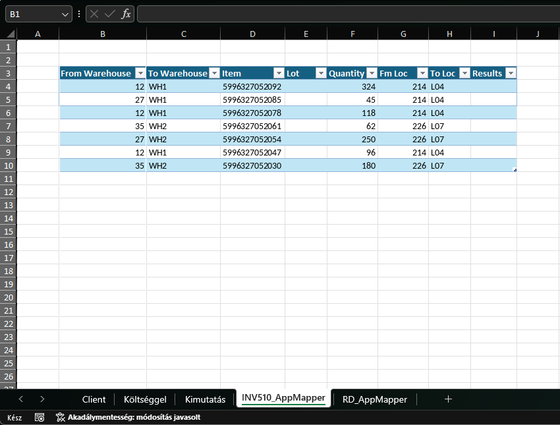The width and height of the screenshot is (560, 425).
Task: Click the quantity cell 180
Action: (352, 165)
